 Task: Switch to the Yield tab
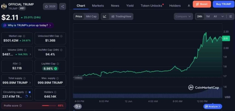pyautogui.click(x=130, y=6)
